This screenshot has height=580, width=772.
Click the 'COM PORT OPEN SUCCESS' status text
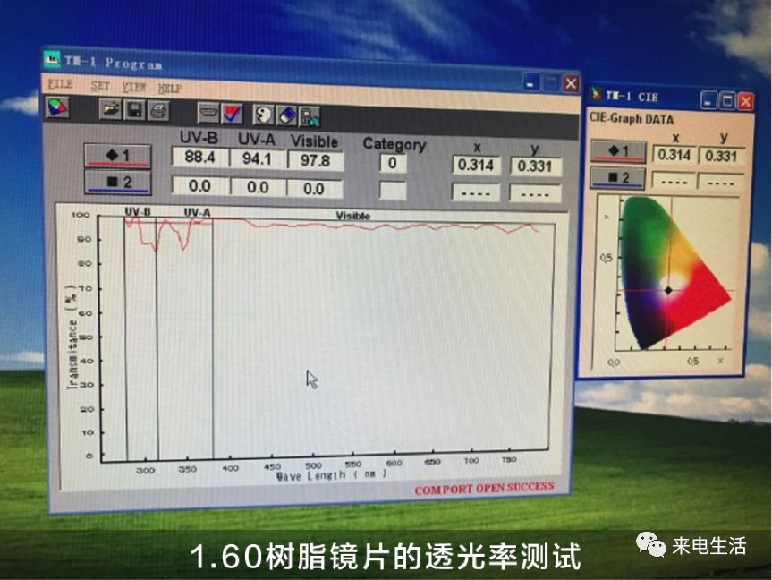pos(484,489)
